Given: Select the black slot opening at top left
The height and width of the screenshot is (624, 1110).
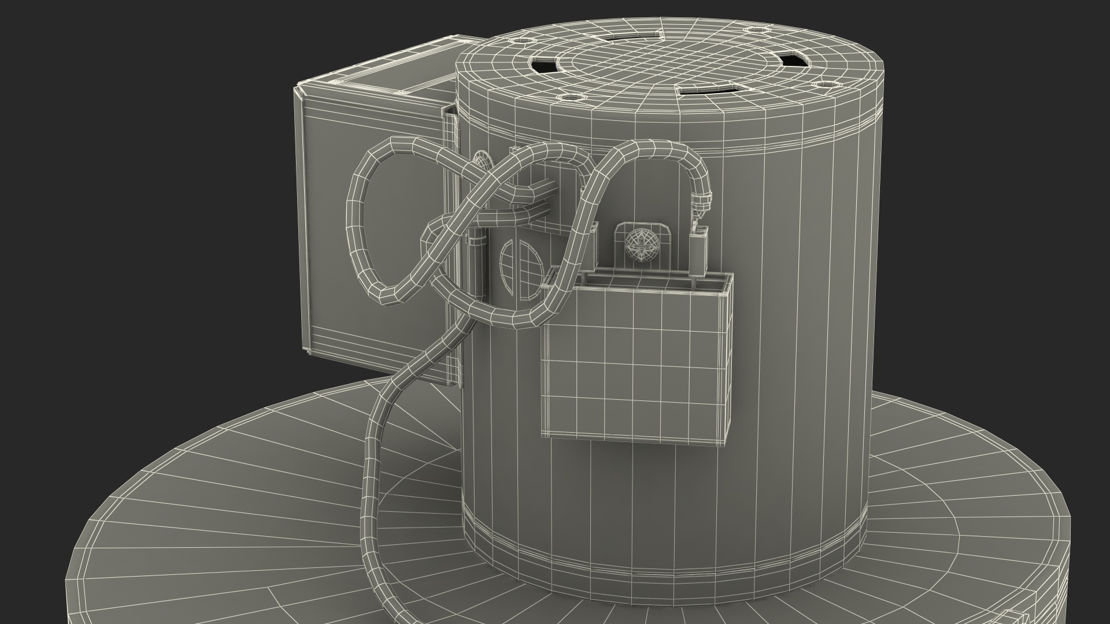Looking at the screenshot, I should click(x=545, y=66).
